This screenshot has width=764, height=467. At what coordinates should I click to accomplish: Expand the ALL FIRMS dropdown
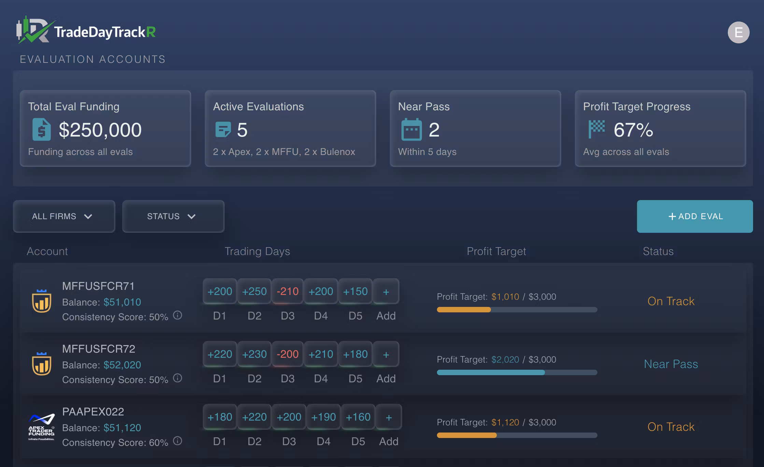(64, 216)
